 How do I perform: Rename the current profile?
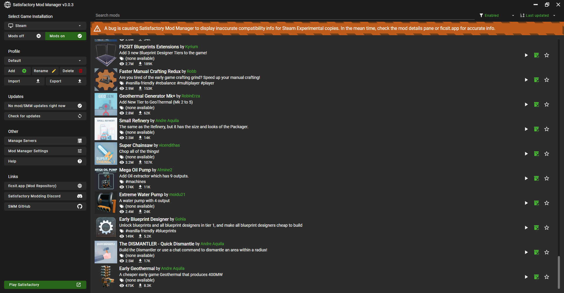[x=45, y=71]
